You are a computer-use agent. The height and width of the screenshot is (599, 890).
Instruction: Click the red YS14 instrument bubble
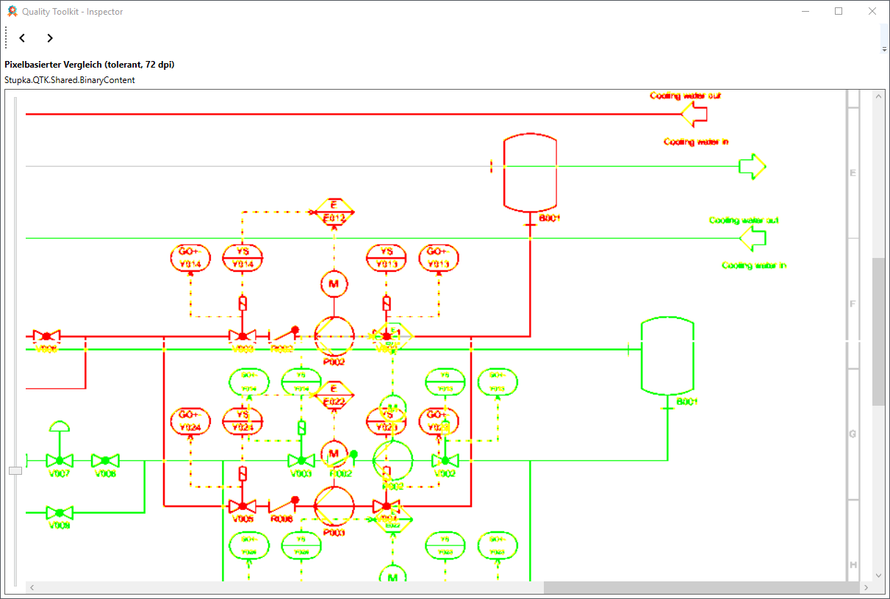[x=243, y=257]
